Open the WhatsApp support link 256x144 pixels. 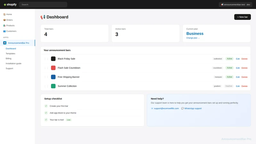pos(193,108)
